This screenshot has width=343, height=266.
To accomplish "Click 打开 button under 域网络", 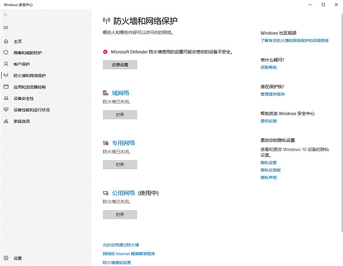I will [x=120, y=115].
